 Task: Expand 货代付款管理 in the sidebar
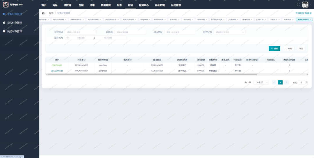[20, 23]
